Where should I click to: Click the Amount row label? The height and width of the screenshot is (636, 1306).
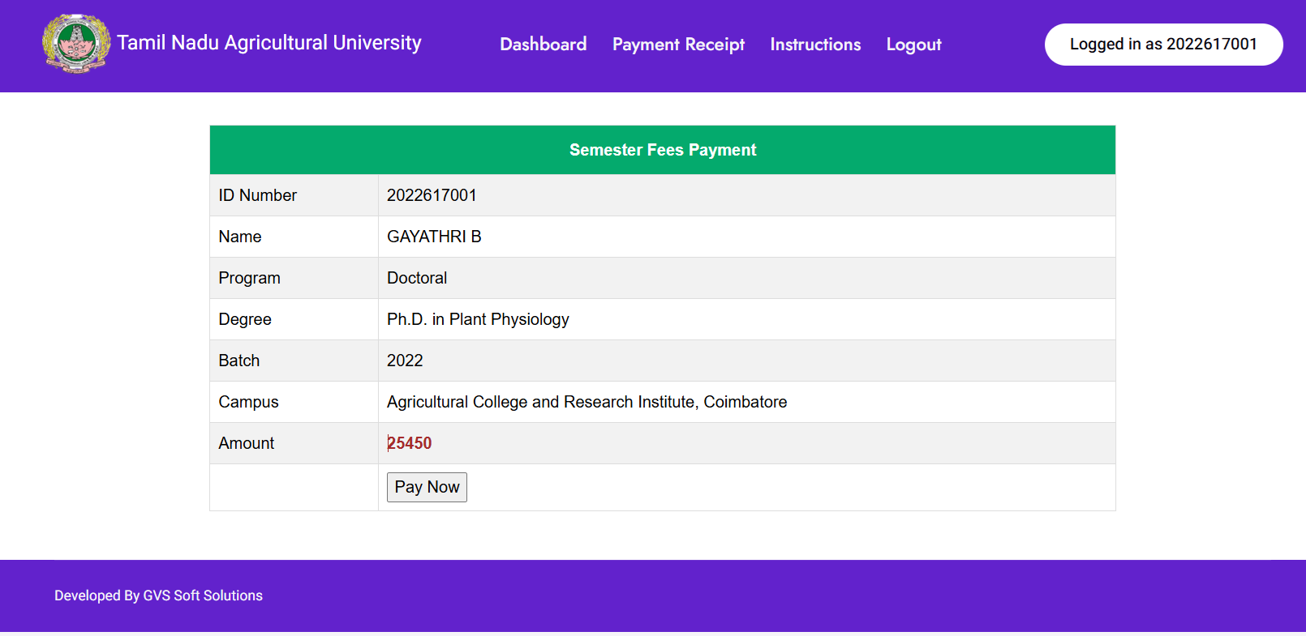click(247, 443)
